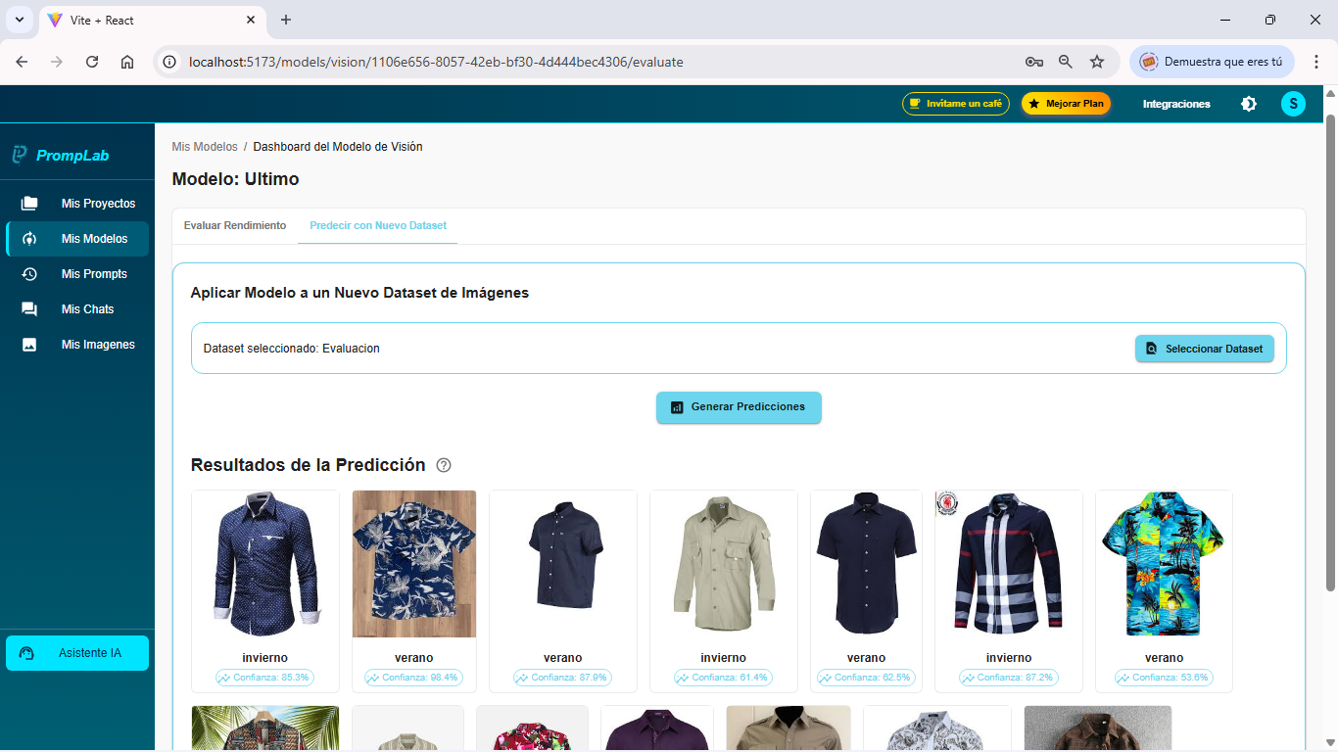This screenshot has height=752, width=1338.
Task: Follow the Mis Modelos breadcrumb link
Action: [x=205, y=146]
